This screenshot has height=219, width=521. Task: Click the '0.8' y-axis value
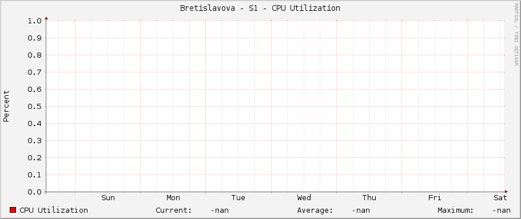[35, 55]
